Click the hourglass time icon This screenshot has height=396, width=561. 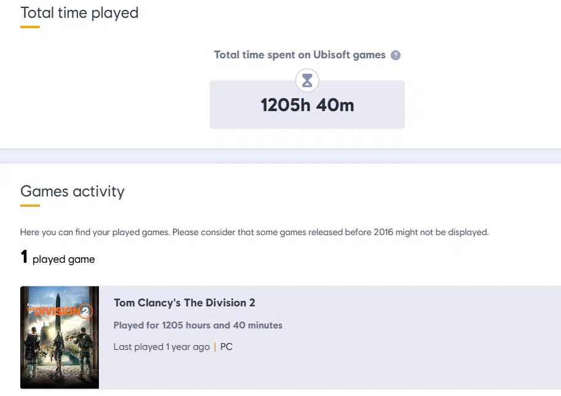pos(307,80)
